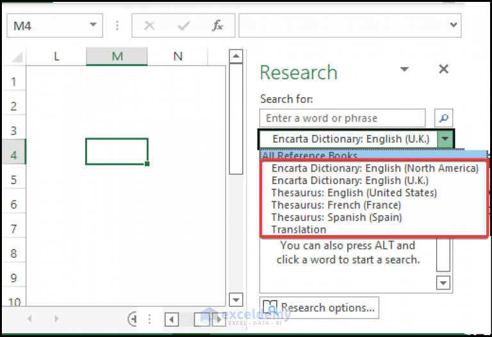Screen dimensions: 492x337
Task: Click the worksheet vertical scroll up arrow
Action: pos(236,56)
